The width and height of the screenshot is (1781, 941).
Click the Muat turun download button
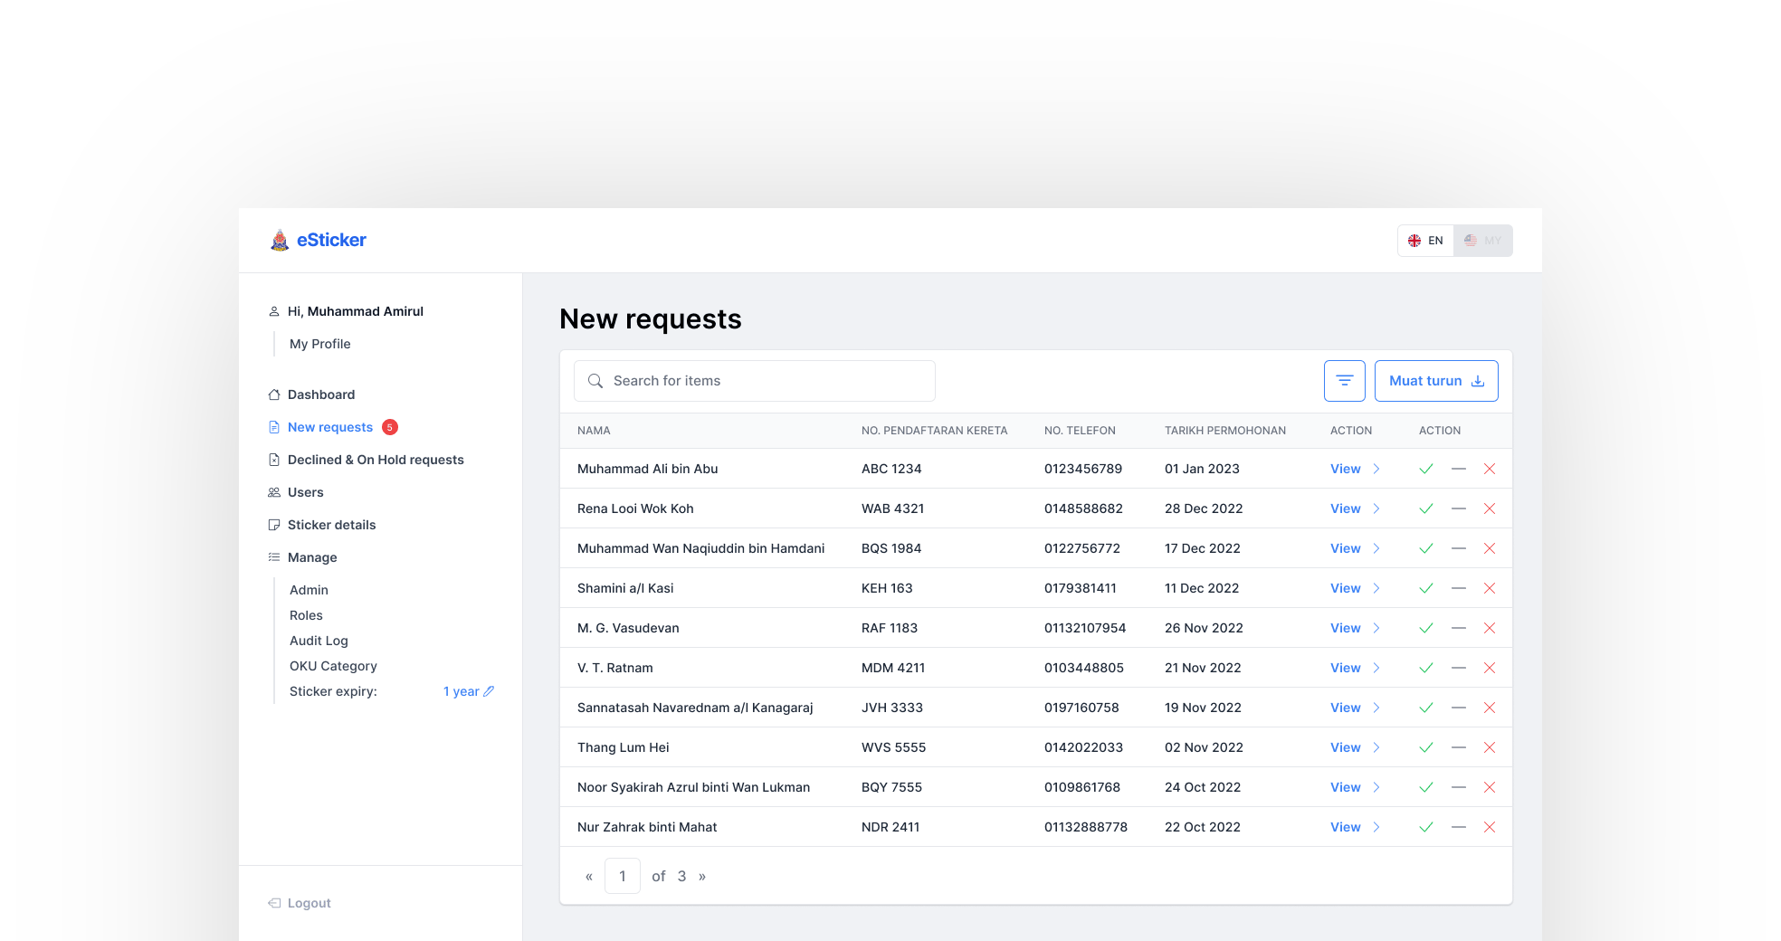(x=1436, y=381)
